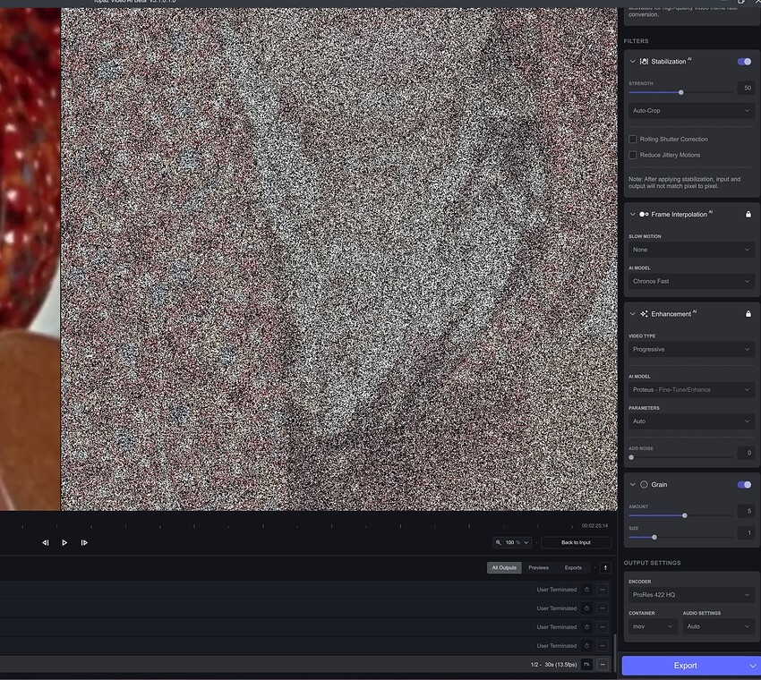
Task: Switch to the Exports tab
Action: coord(573,568)
